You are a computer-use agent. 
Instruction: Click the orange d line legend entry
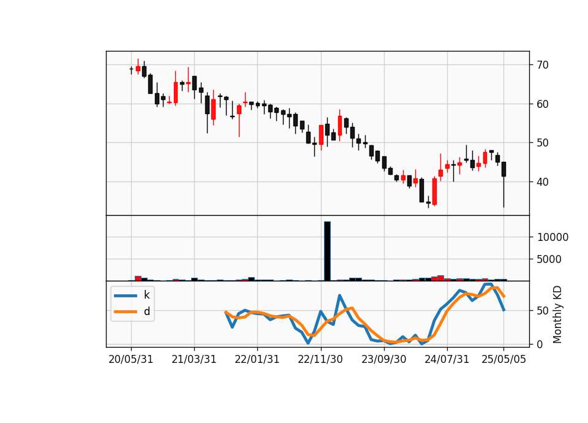[x=132, y=311]
